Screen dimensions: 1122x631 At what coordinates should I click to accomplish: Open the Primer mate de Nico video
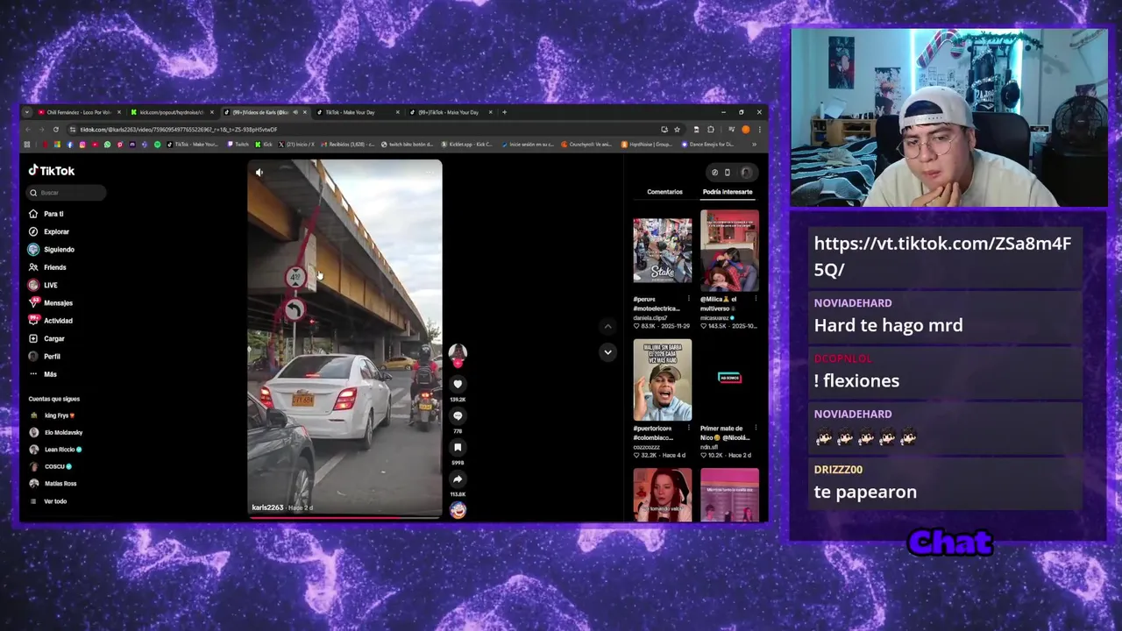pyautogui.click(x=729, y=380)
